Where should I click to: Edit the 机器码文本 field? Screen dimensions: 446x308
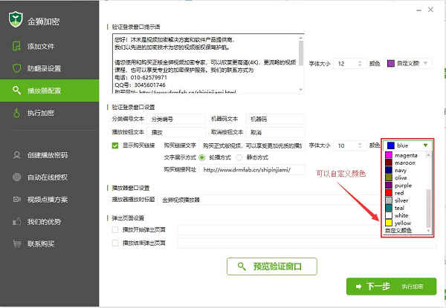click(x=275, y=119)
